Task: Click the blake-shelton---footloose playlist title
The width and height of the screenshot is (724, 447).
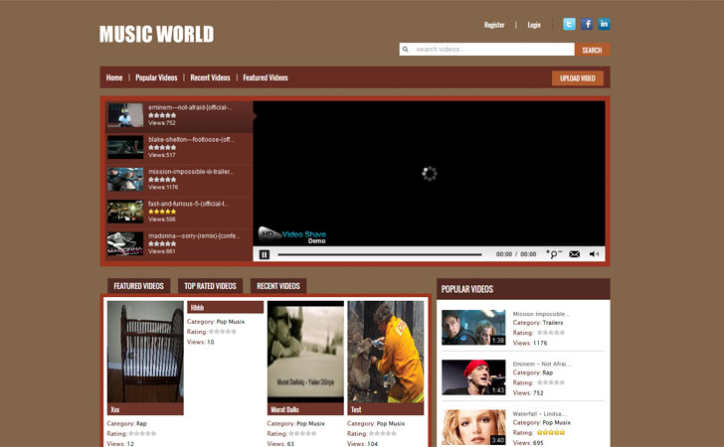Action: click(191, 139)
